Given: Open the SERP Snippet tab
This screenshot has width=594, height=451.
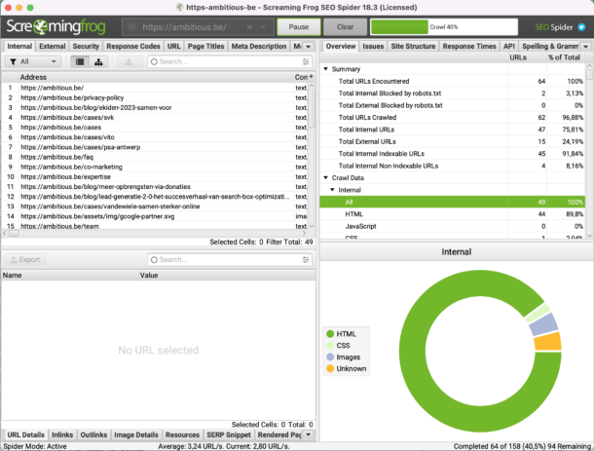Looking at the screenshot, I should (229, 434).
